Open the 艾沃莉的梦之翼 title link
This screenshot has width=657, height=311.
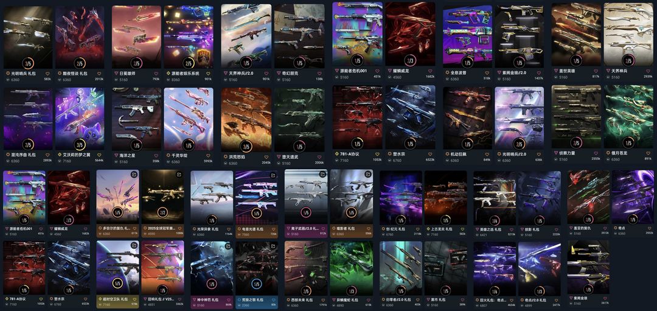(75, 155)
